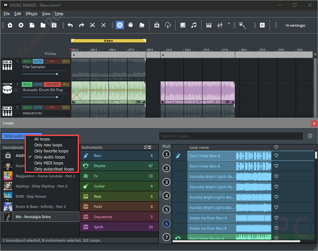The height and width of the screenshot is (251, 318).
Task: Favorite the Don't Hate Bass A loop
Action: point(276,155)
